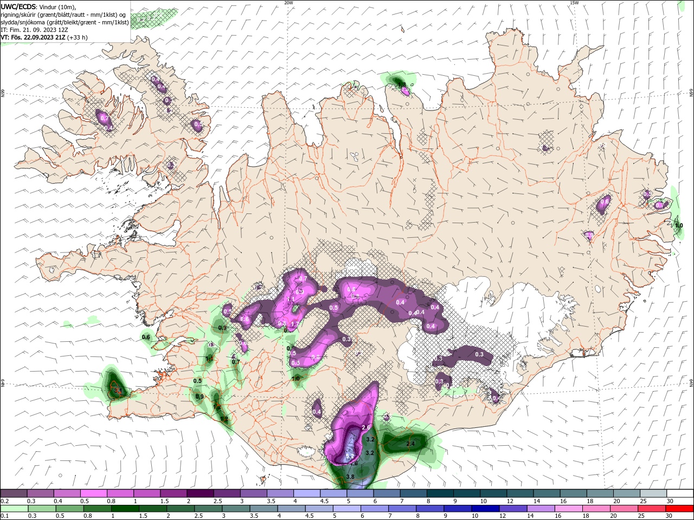The image size is (694, 520).
Task: Click the '0.2' label on snow scale
Action: (x=5, y=501)
